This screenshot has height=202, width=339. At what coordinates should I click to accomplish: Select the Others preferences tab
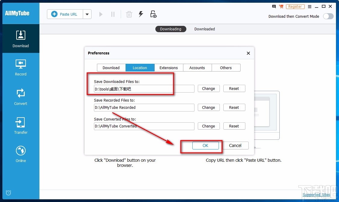coord(226,68)
